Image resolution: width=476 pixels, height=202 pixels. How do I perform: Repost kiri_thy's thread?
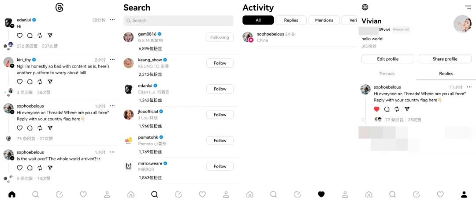click(x=40, y=82)
